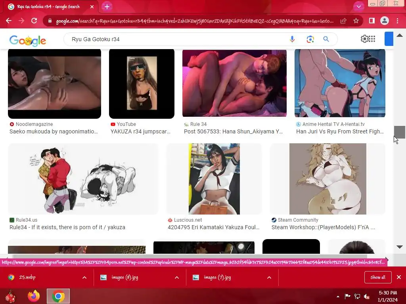Viewport: 406px width, 304px height.
Task: Click the page scrollbar down arrow
Action: pyautogui.click(x=400, y=247)
